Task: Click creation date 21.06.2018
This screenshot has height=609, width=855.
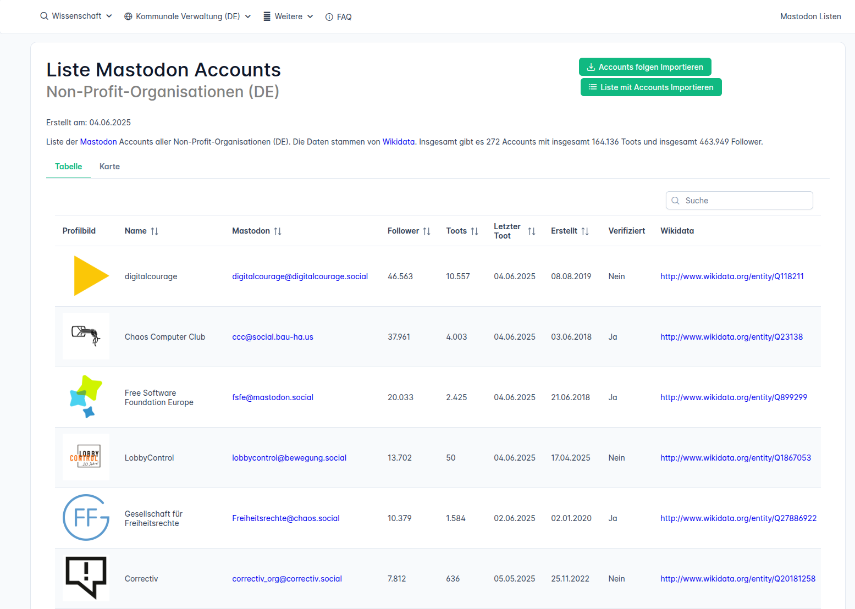Action: [570, 397]
